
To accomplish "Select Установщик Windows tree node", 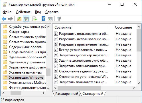I will coord(26,78).
